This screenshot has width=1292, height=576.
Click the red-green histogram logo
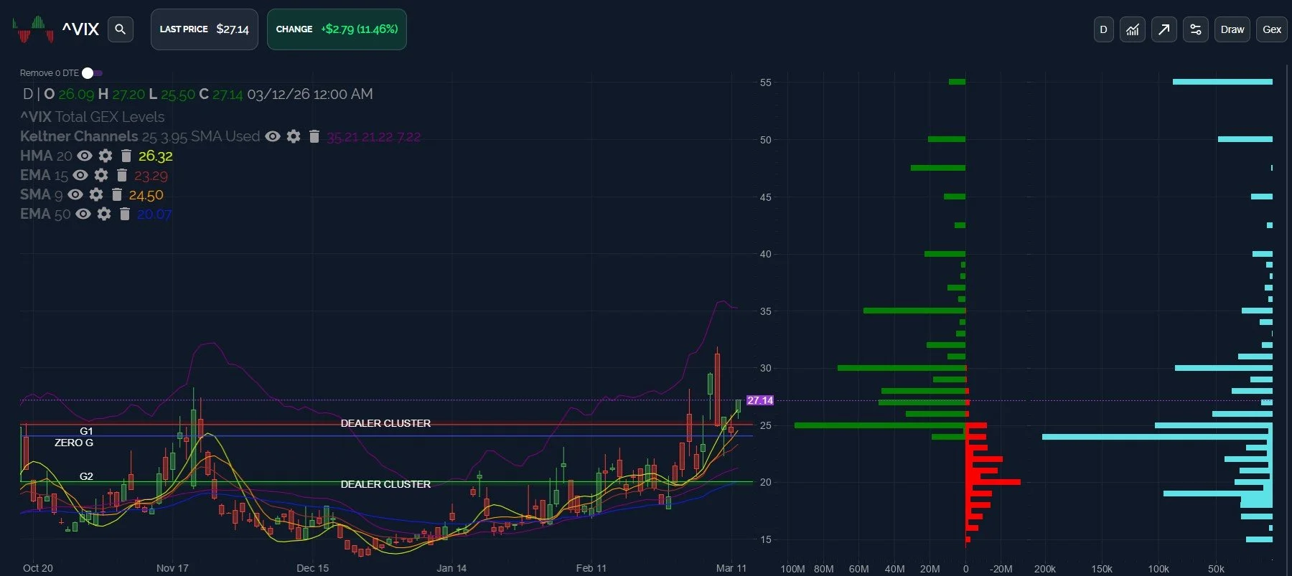pos(33,29)
